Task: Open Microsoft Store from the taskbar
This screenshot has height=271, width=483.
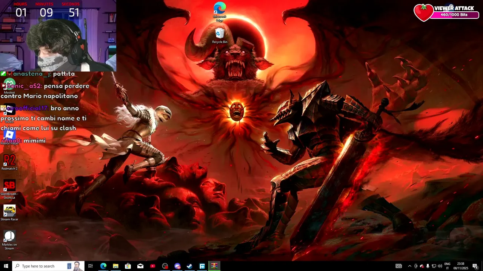Action: (x=128, y=266)
